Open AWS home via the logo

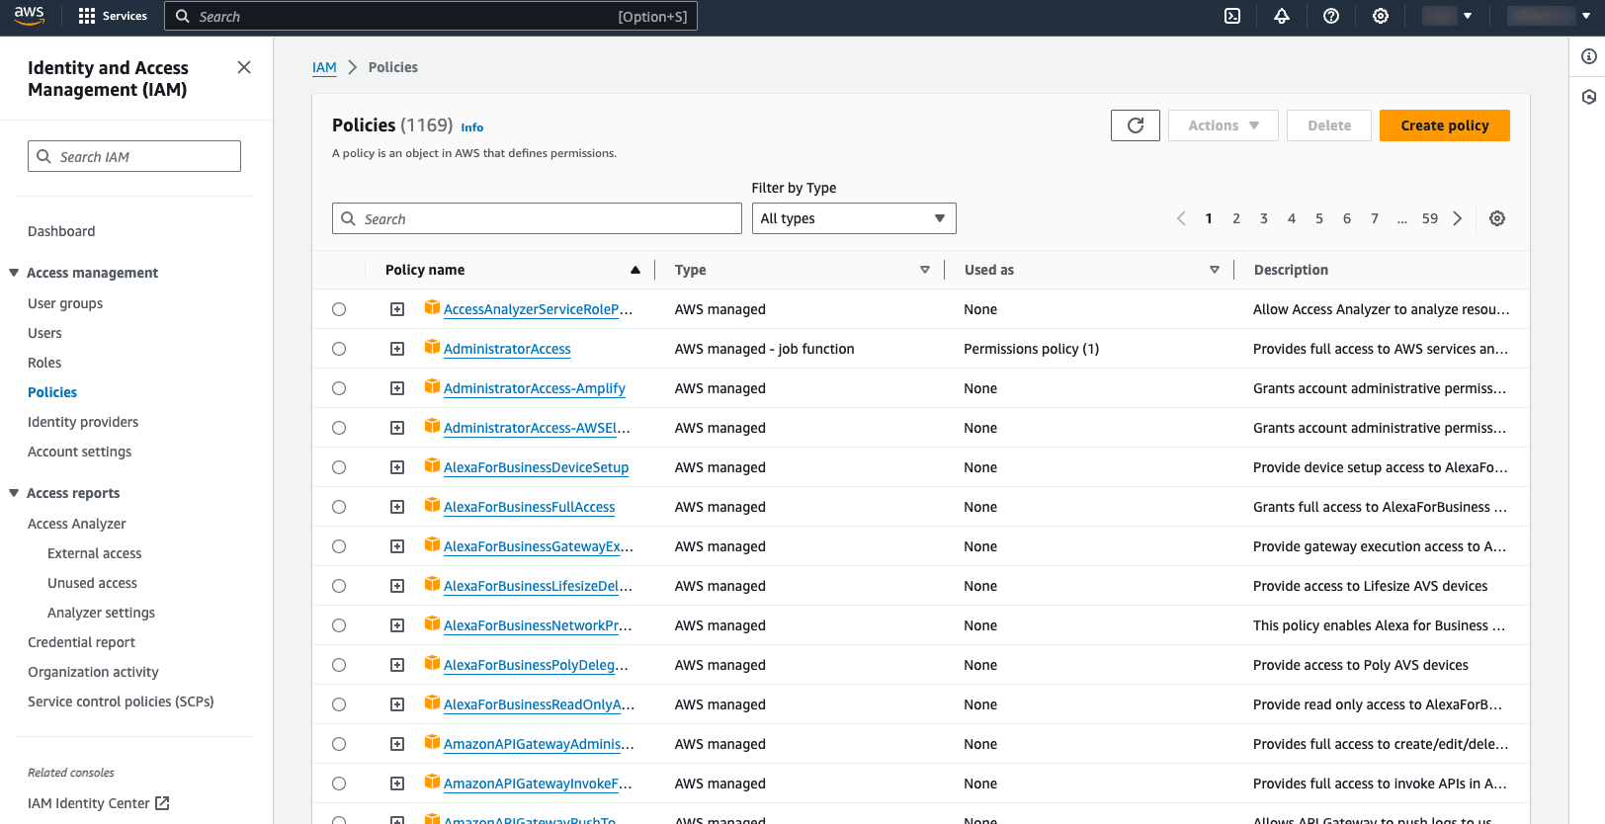coord(29,16)
